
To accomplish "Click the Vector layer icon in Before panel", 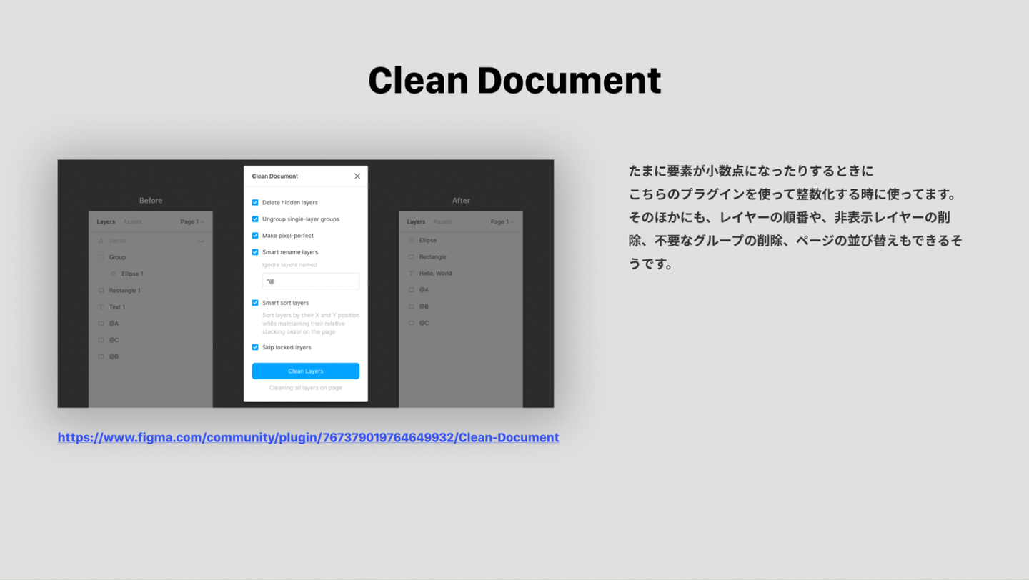I will point(101,241).
